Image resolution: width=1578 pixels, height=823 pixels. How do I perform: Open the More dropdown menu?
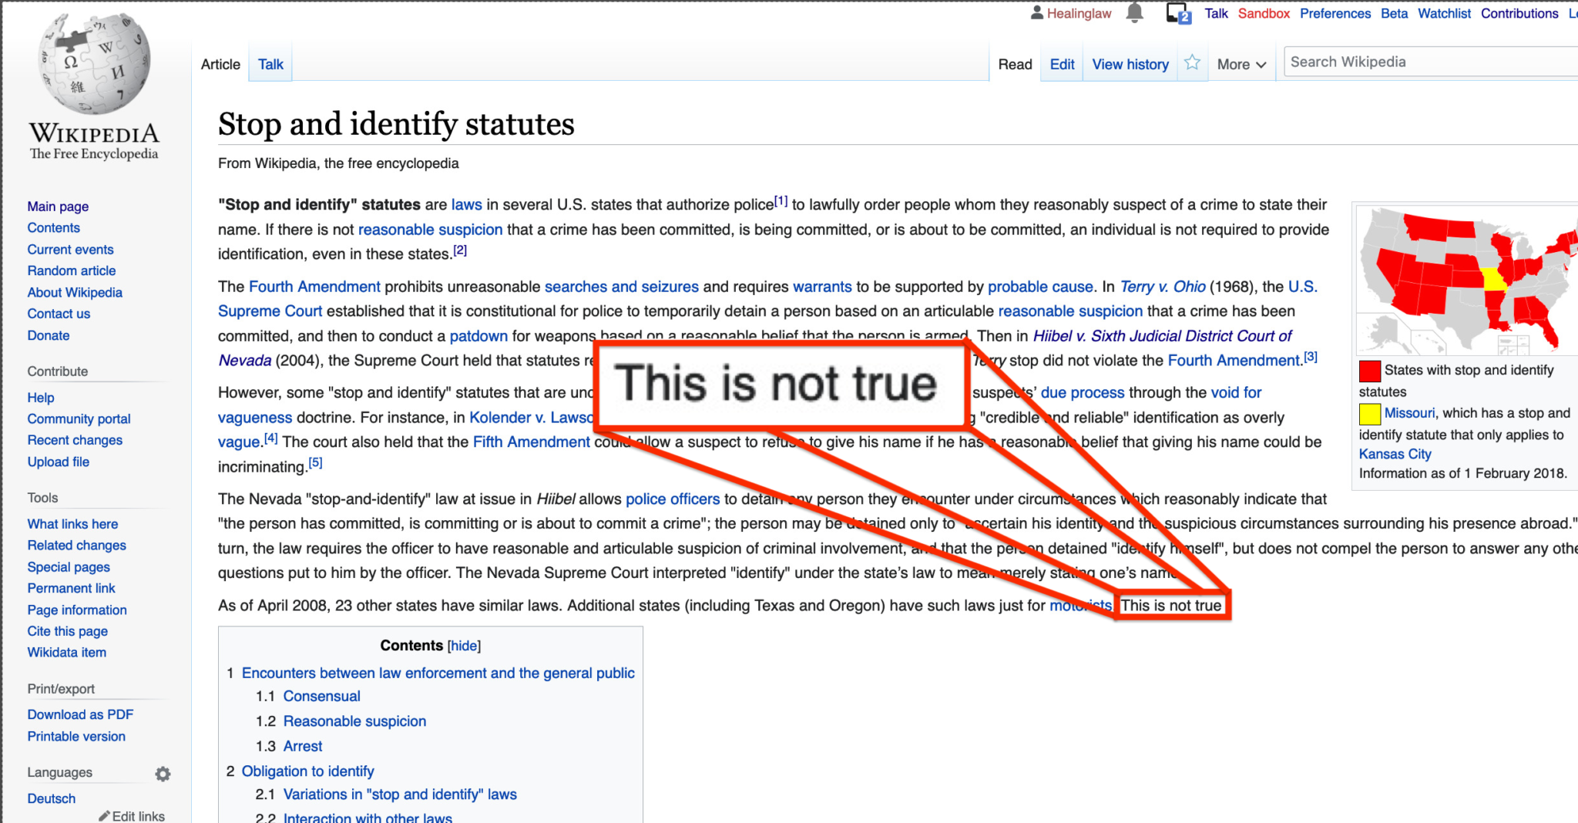(x=1241, y=65)
